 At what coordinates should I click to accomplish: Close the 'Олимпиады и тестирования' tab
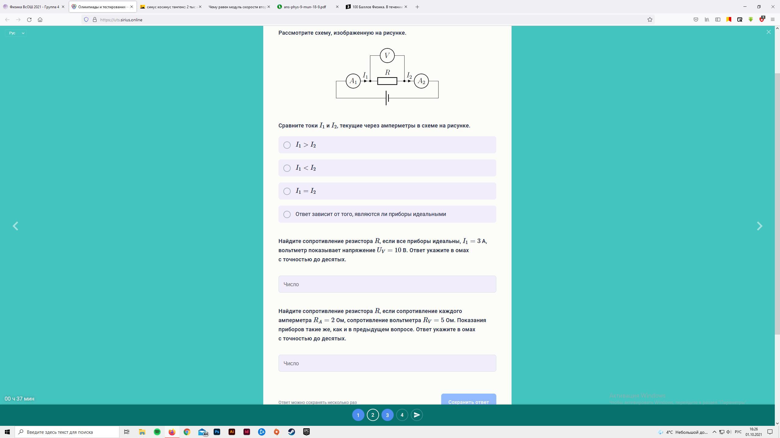(132, 7)
